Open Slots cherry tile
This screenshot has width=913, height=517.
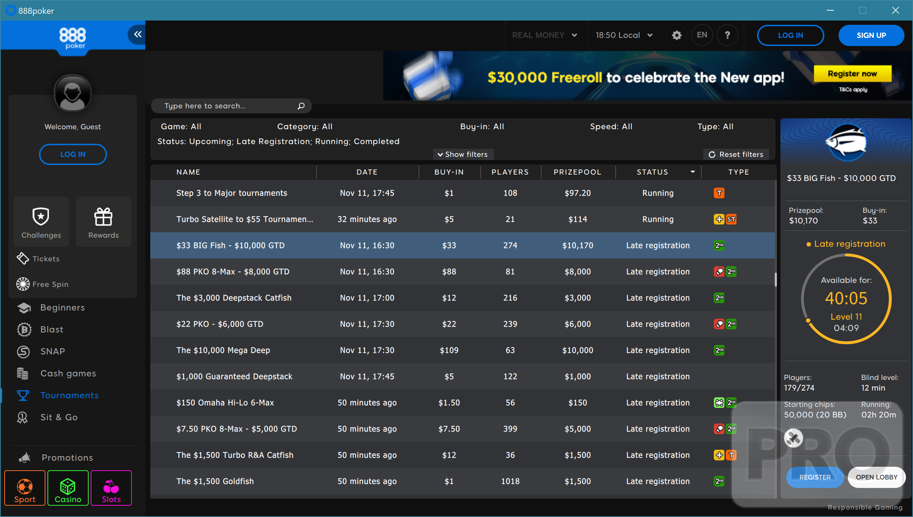(x=111, y=488)
